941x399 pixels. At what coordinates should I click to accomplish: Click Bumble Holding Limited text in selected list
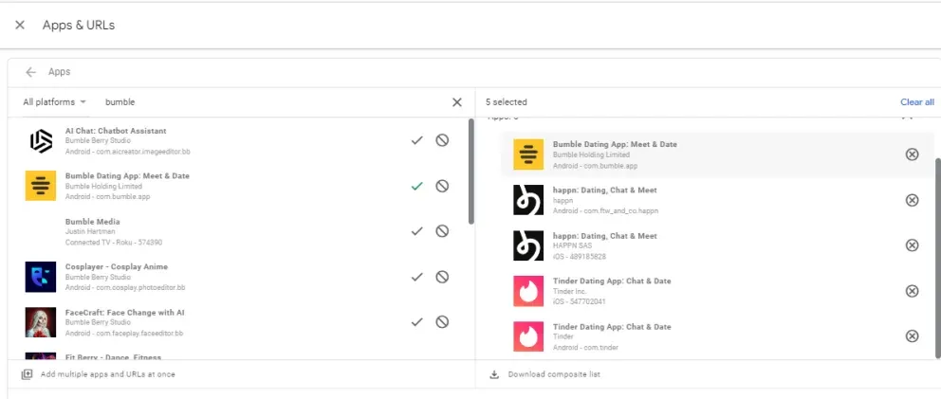click(591, 154)
